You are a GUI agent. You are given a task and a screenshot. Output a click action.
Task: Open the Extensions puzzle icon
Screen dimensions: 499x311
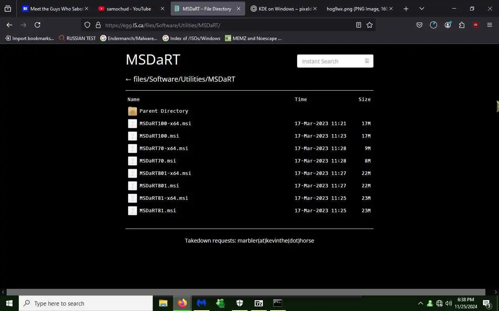(462, 25)
